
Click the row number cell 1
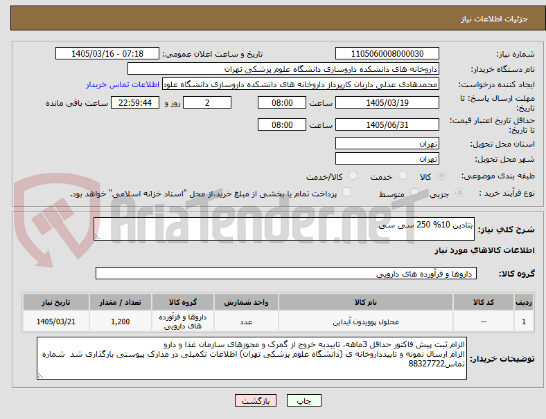click(x=523, y=322)
